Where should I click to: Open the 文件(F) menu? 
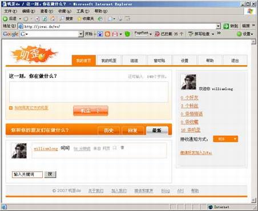(x=10, y=11)
